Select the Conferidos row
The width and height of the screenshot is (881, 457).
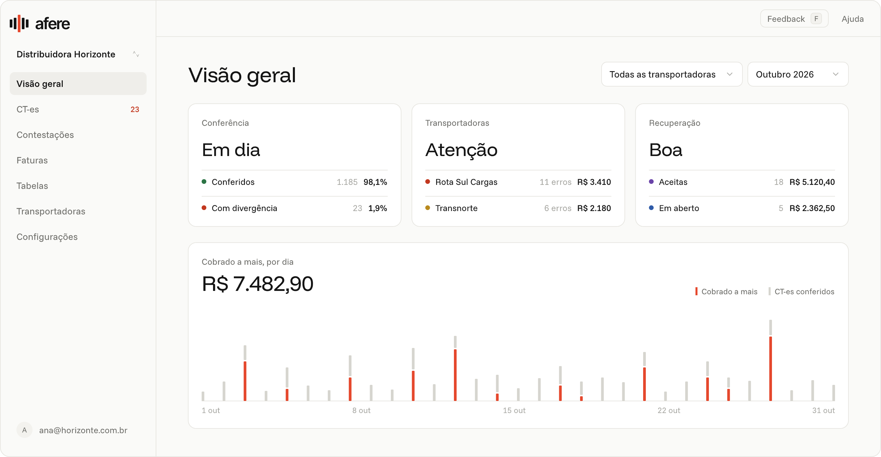[x=295, y=182]
